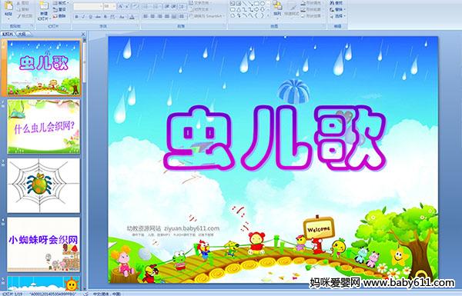Select the spider web slide thumbnail
462x296 pixels.
44,185
